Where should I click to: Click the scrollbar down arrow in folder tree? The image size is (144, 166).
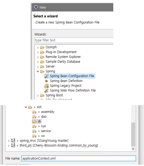[133, 149]
